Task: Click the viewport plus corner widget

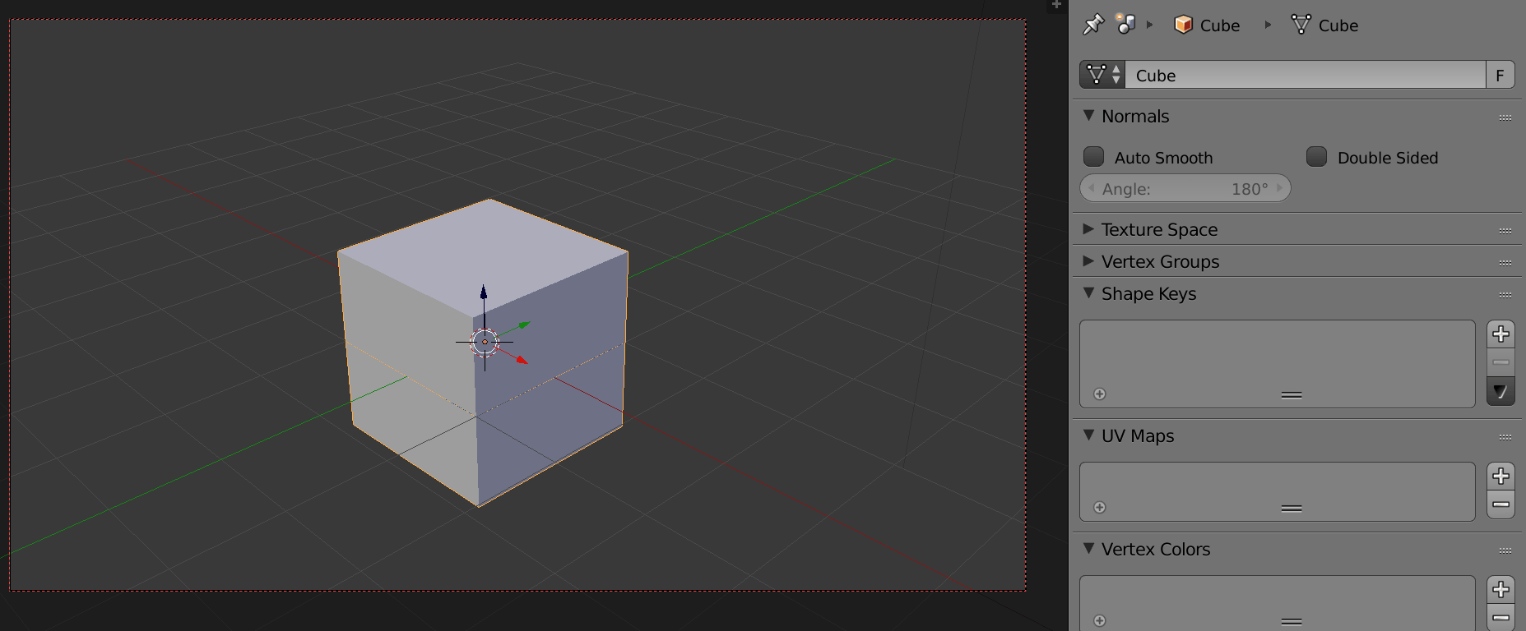Action: tap(1056, 5)
